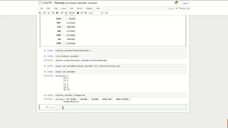This screenshot has width=228, height=128.
Task: Move selected cell up
Action: [x=62, y=13]
